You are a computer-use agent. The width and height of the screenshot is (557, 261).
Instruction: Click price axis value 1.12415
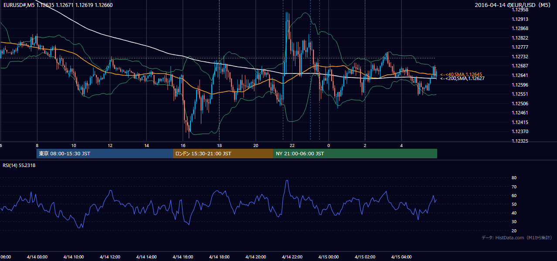[x=520, y=122]
